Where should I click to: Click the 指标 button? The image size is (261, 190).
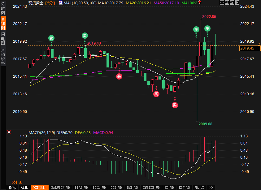click(12, 188)
